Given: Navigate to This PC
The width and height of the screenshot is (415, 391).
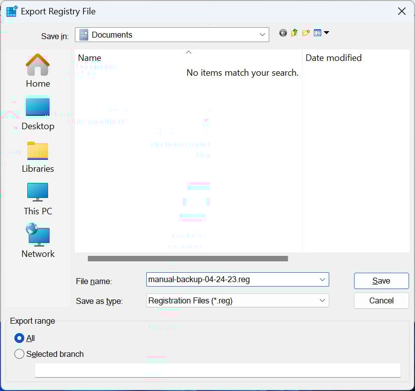Looking at the screenshot, I should point(38,198).
